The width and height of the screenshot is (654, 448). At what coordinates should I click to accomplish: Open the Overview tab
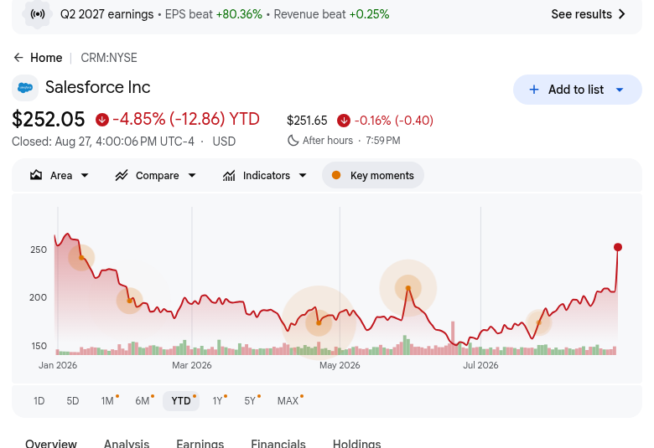tap(51, 443)
